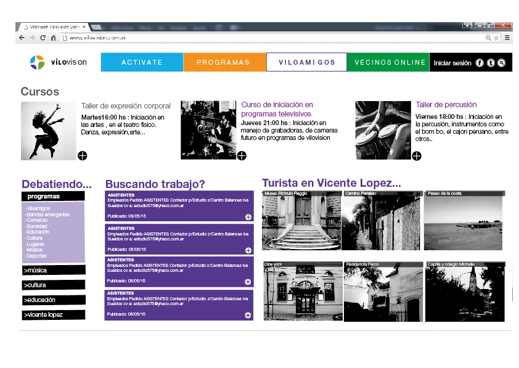Open Facebook icon in header
Screen dimensions: 519x368
point(480,63)
